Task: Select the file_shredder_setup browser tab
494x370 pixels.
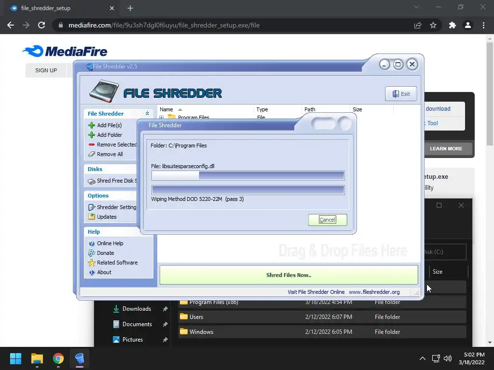Action: (x=61, y=8)
